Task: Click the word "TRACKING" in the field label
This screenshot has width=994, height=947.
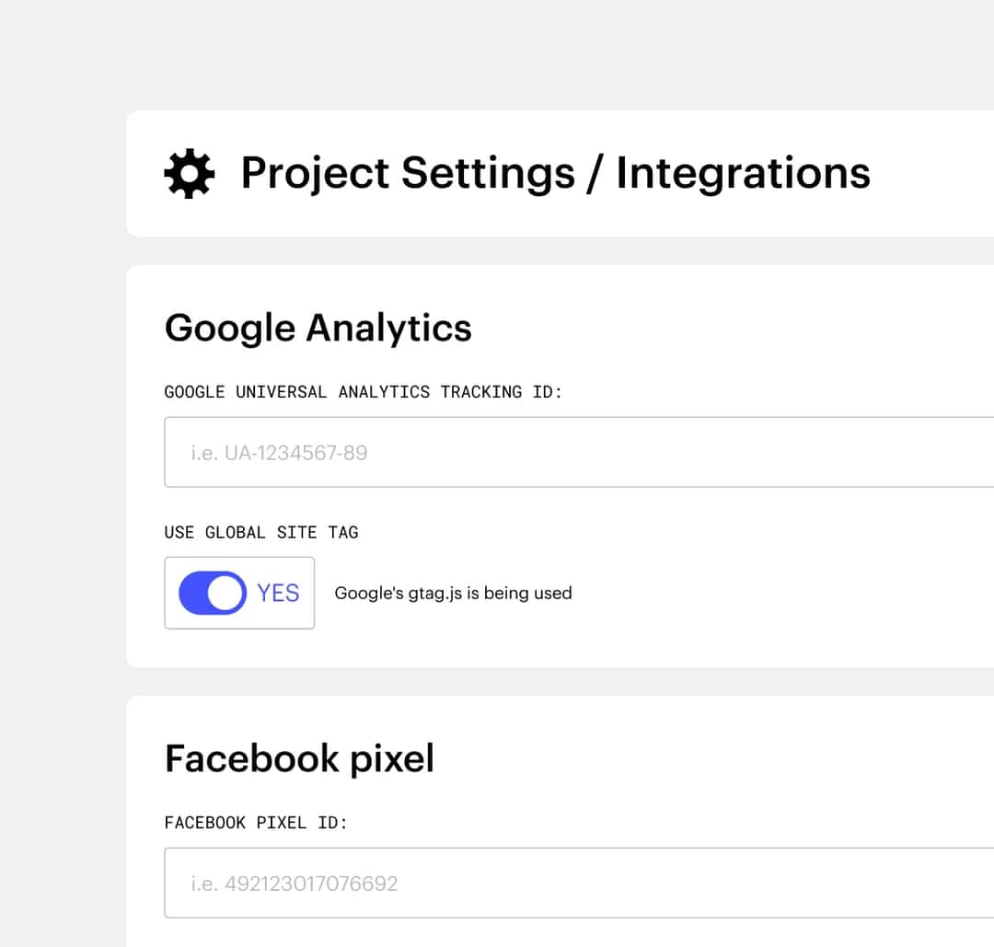Action: click(x=480, y=392)
